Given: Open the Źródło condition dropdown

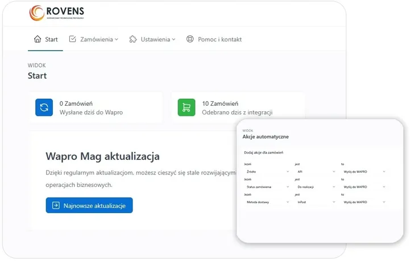Looking at the screenshot, I should (267, 172).
